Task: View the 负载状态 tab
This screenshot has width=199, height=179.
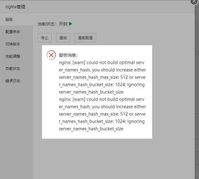Action: 16,68
